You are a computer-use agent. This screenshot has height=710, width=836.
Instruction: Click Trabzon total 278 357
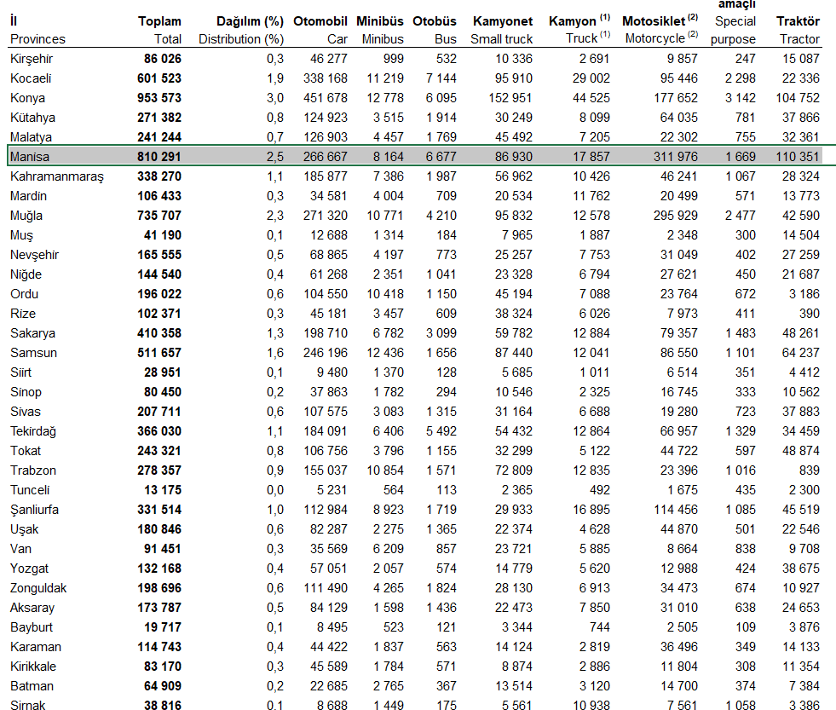(159, 470)
